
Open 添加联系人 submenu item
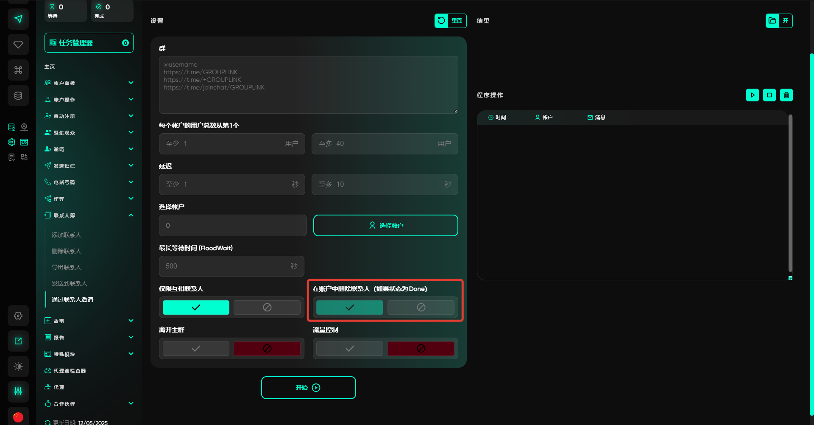pyautogui.click(x=67, y=235)
